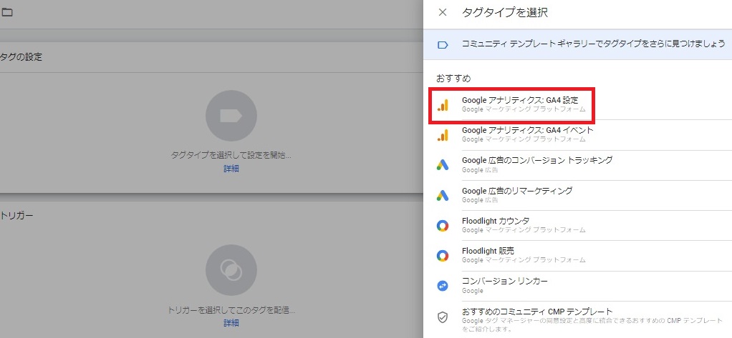This screenshot has height=338, width=732.
Task: Click the GA4 設定 analytics bar-chart icon
Action: coord(443,105)
